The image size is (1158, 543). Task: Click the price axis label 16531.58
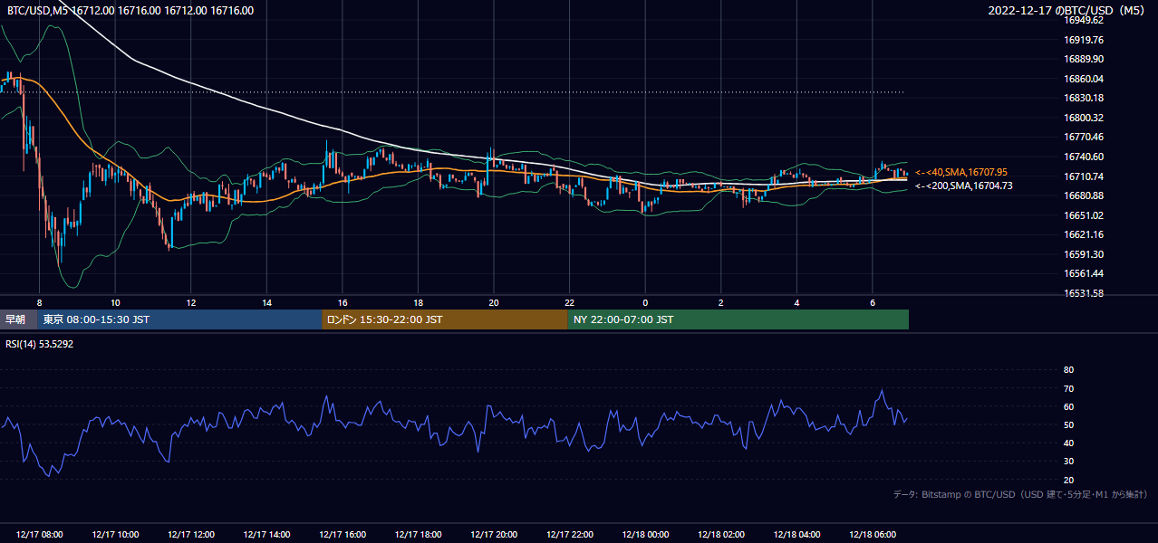coord(1084,293)
